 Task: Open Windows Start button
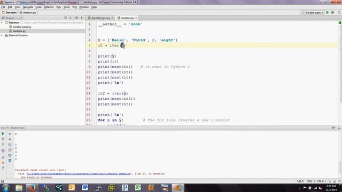tap(6, 188)
